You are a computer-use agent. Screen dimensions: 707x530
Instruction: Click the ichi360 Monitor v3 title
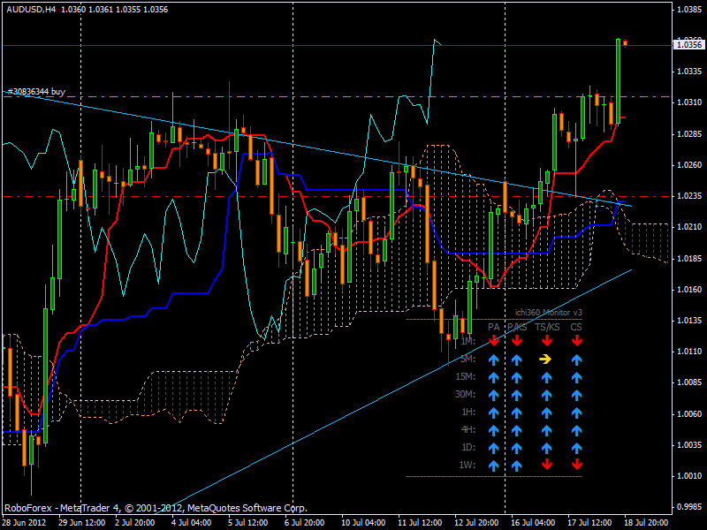[x=548, y=313]
